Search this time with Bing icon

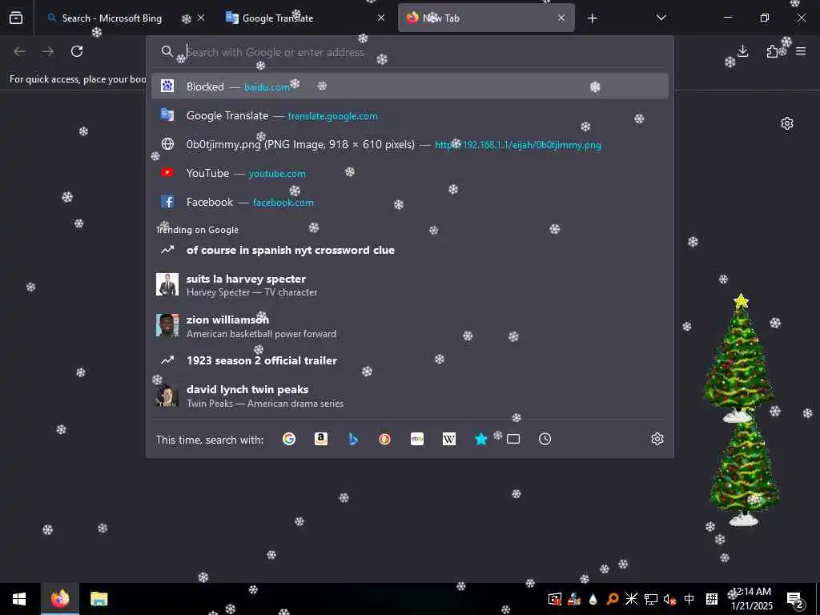pos(353,439)
